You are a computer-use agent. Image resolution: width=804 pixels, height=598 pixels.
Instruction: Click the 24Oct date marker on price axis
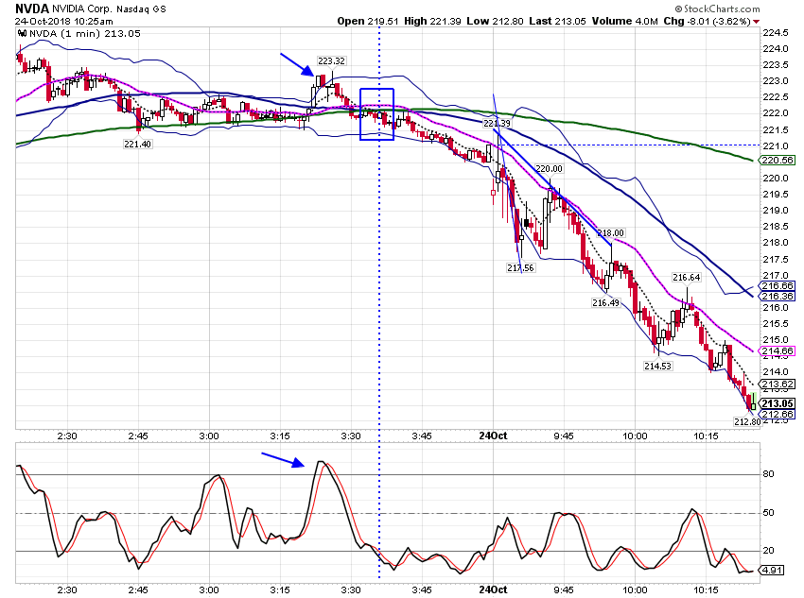tap(493, 436)
